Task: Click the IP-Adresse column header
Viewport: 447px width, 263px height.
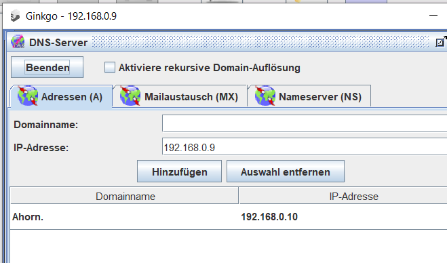Action: 343,196
